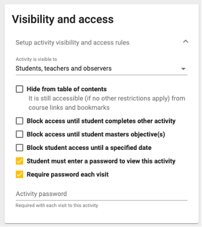202x227 pixels.
Task: Tick the box for masters objective(s)
Action: click(x=20, y=134)
